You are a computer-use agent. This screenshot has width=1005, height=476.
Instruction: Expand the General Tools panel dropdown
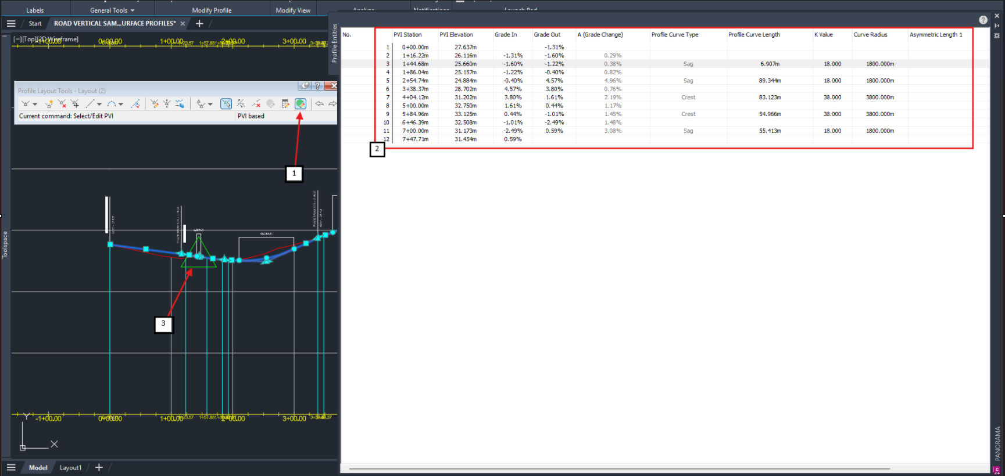tap(133, 10)
